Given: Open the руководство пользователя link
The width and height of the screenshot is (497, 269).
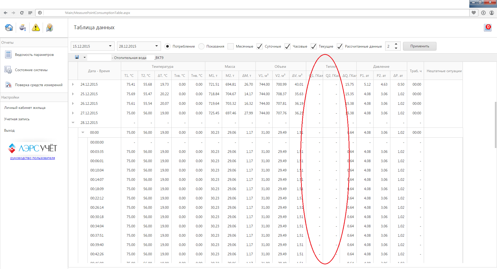Looking at the screenshot, I should click(x=33, y=158).
